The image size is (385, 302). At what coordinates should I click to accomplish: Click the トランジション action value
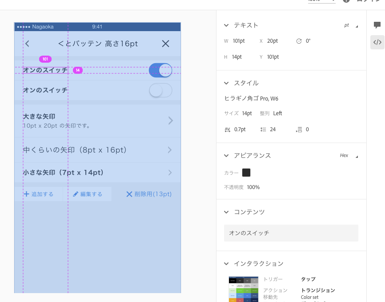point(318,290)
